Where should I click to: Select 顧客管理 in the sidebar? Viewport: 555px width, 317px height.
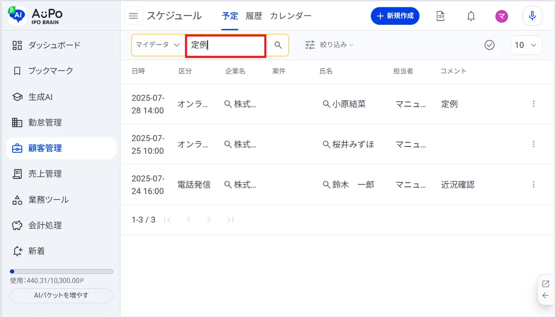click(62, 148)
